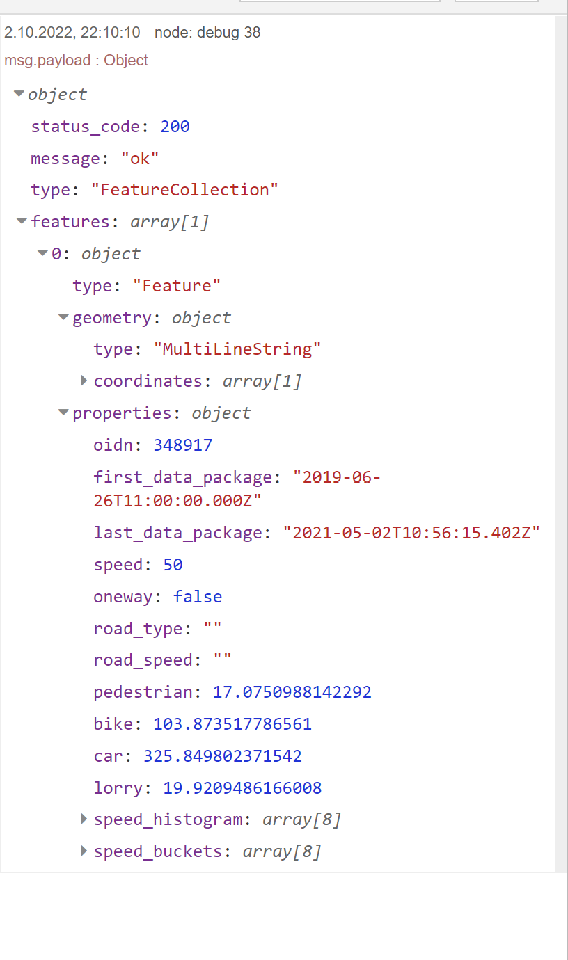Click the lorry count value
Image resolution: width=568 pixels, height=960 pixels.
point(242,788)
